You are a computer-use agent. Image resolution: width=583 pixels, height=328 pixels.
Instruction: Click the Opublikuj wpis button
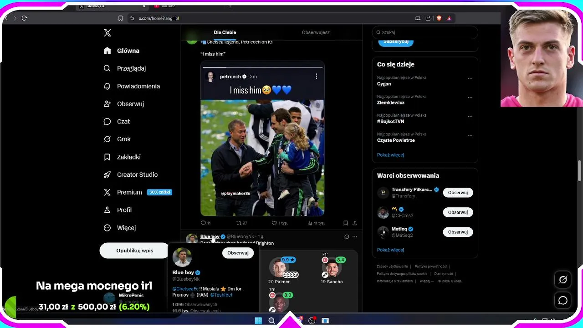click(134, 251)
